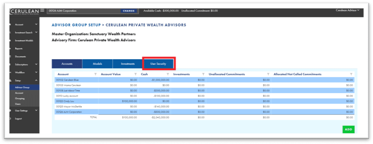Viewport: 373px width, 144px height.
Task: Switch to the Investments tab
Action: (128, 64)
